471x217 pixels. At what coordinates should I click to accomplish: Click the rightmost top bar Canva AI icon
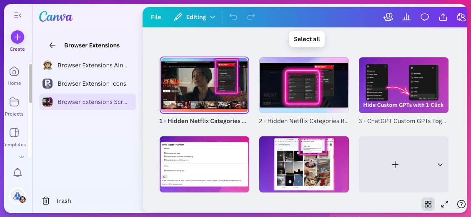(461, 17)
